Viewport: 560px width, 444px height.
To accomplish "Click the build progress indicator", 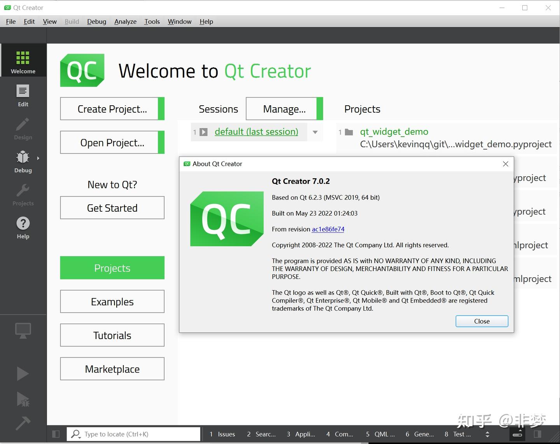I will (517, 434).
